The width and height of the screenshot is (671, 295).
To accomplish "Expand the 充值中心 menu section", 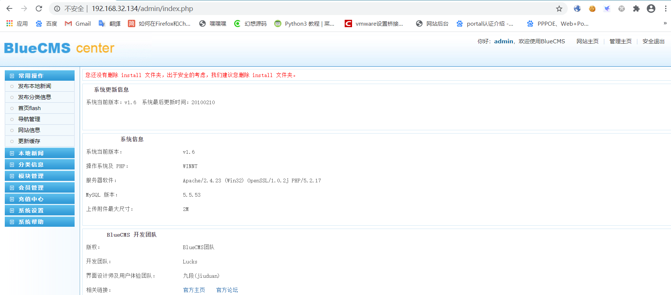I will tap(40, 199).
